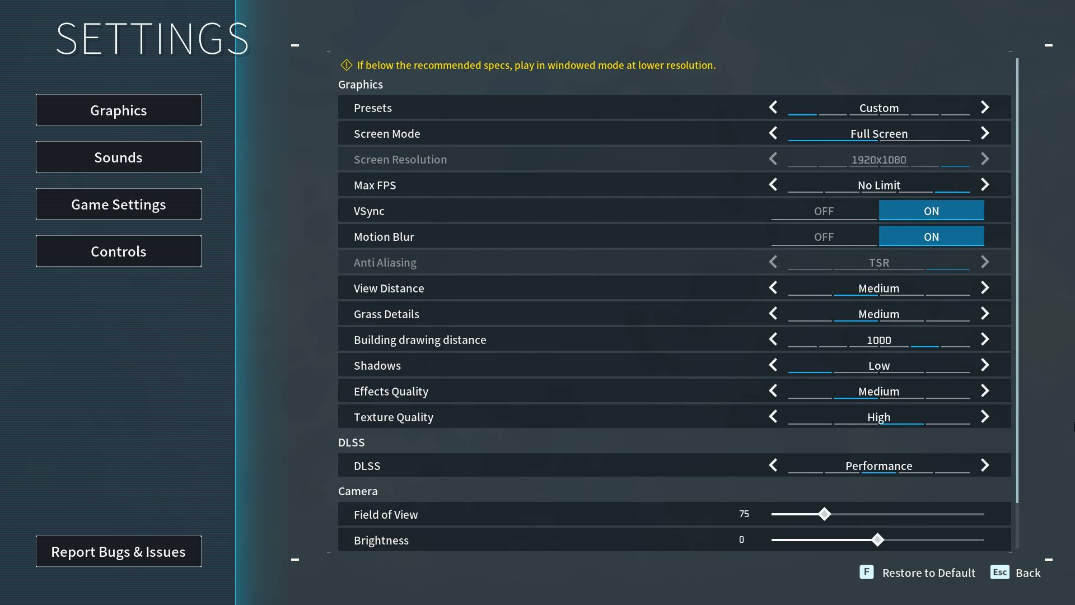Image resolution: width=1075 pixels, height=605 pixels.
Task: Click the Effects Quality value Medium
Action: 879,391
